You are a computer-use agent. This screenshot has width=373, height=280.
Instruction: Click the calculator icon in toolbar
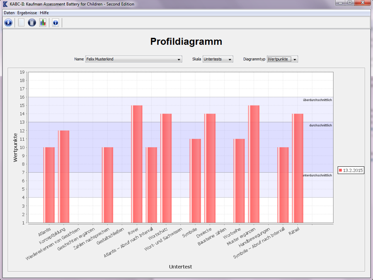(x=32, y=22)
